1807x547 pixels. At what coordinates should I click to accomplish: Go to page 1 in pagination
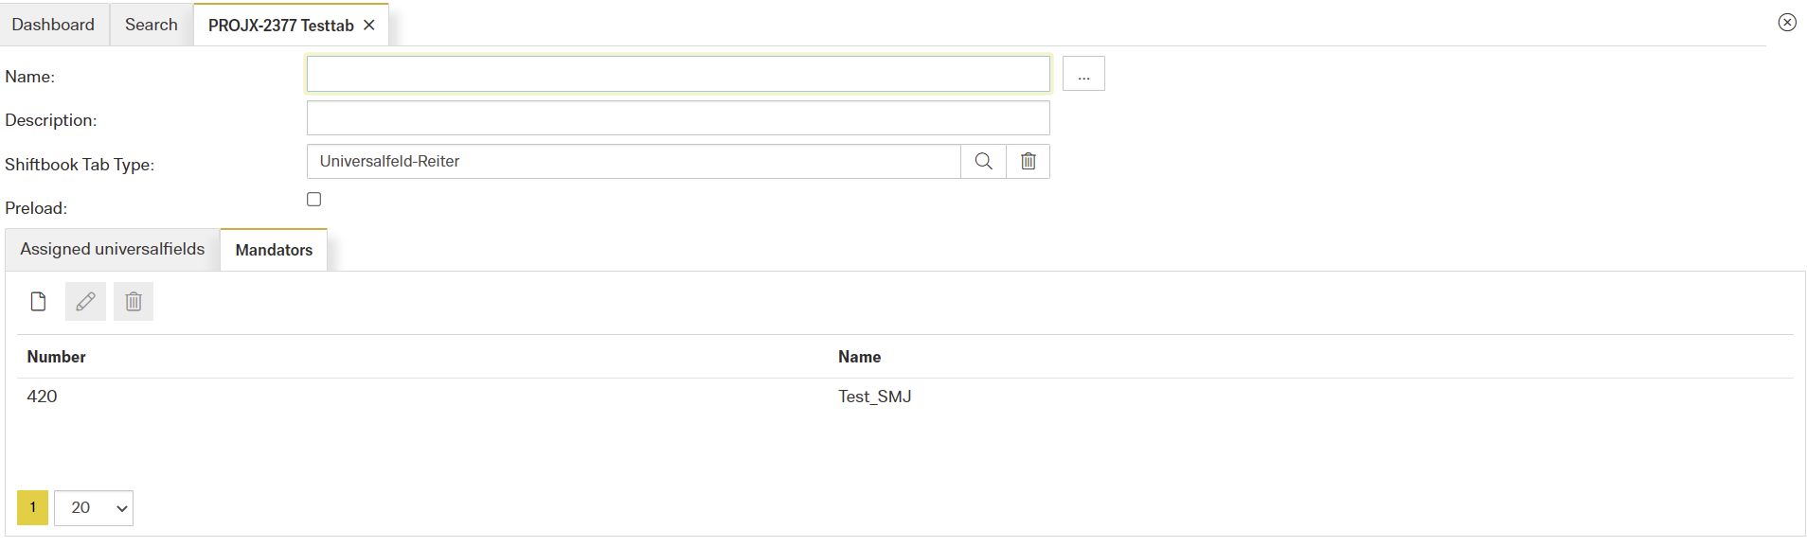(32, 508)
